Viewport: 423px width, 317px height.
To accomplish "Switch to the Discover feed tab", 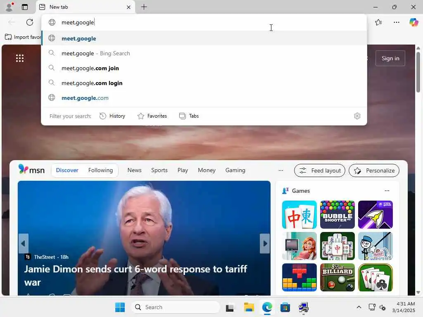I will coord(67,170).
